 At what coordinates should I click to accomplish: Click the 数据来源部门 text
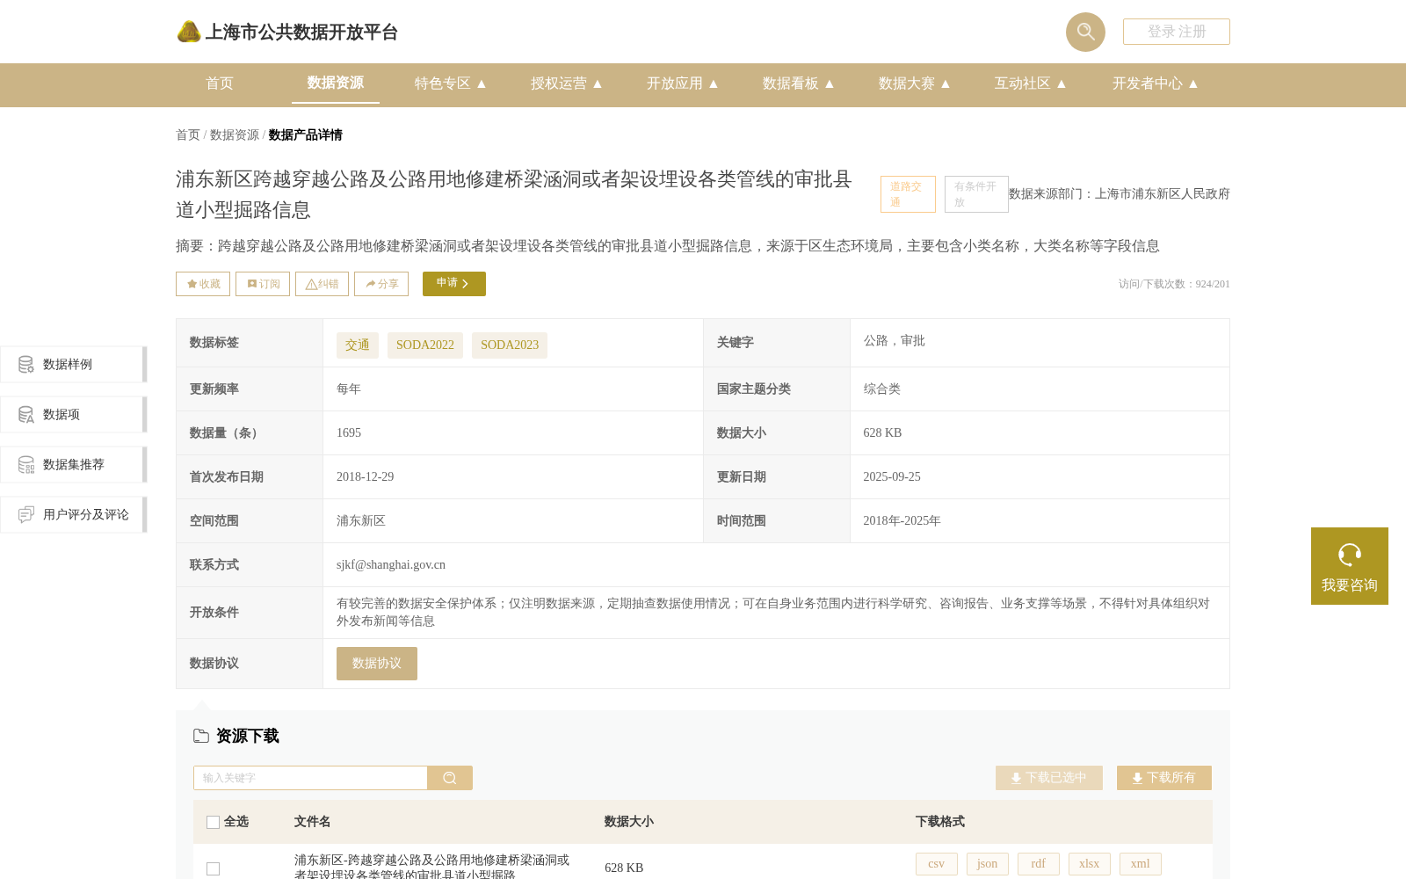(1120, 194)
